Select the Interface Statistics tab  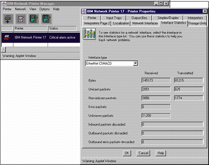coord(174,23)
